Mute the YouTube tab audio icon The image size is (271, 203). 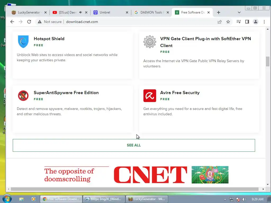pyautogui.click(x=80, y=12)
